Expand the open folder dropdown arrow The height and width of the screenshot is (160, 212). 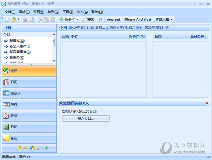click(x=19, y=20)
